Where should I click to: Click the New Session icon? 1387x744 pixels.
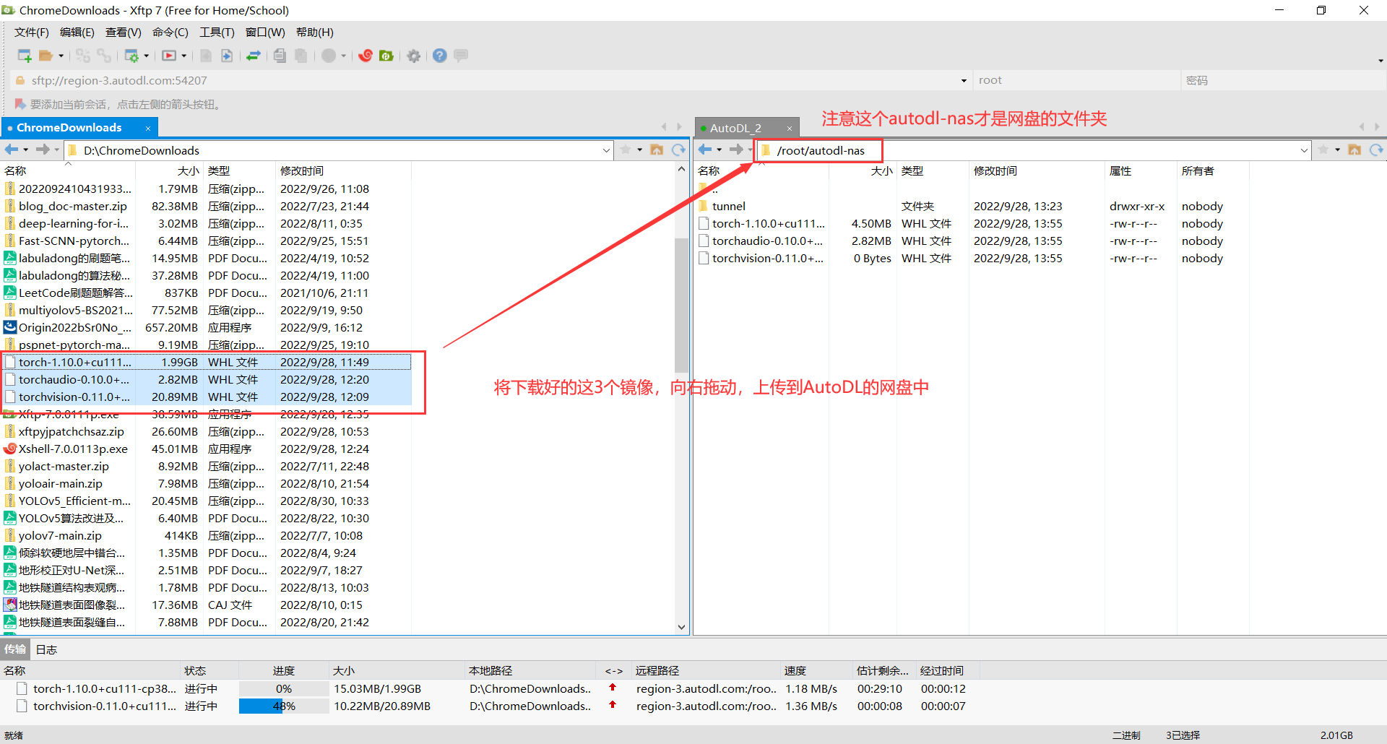click(x=24, y=56)
